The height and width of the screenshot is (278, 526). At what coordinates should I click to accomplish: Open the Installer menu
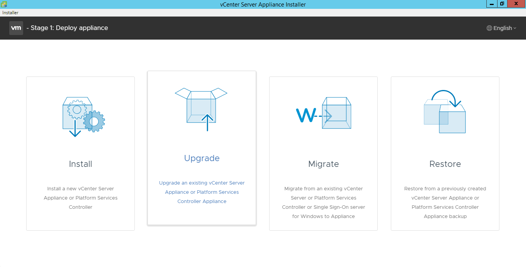pos(10,12)
